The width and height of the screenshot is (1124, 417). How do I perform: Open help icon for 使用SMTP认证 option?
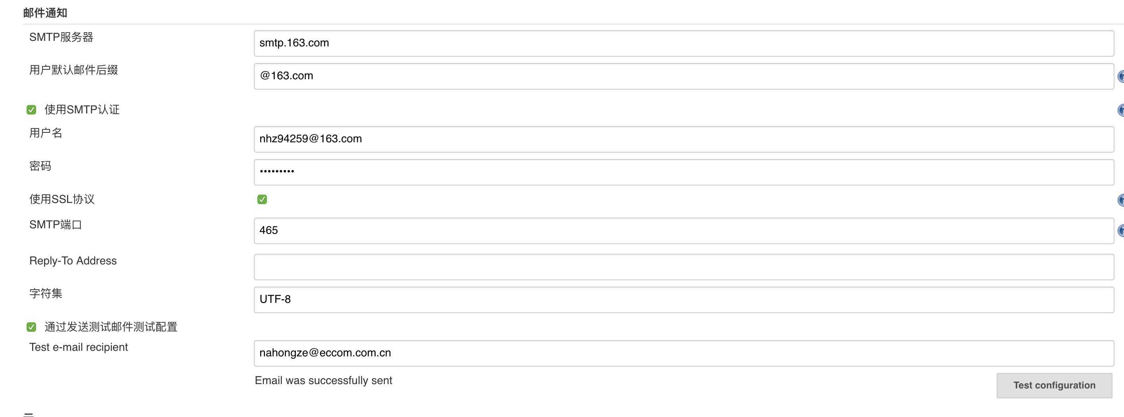tap(1121, 110)
